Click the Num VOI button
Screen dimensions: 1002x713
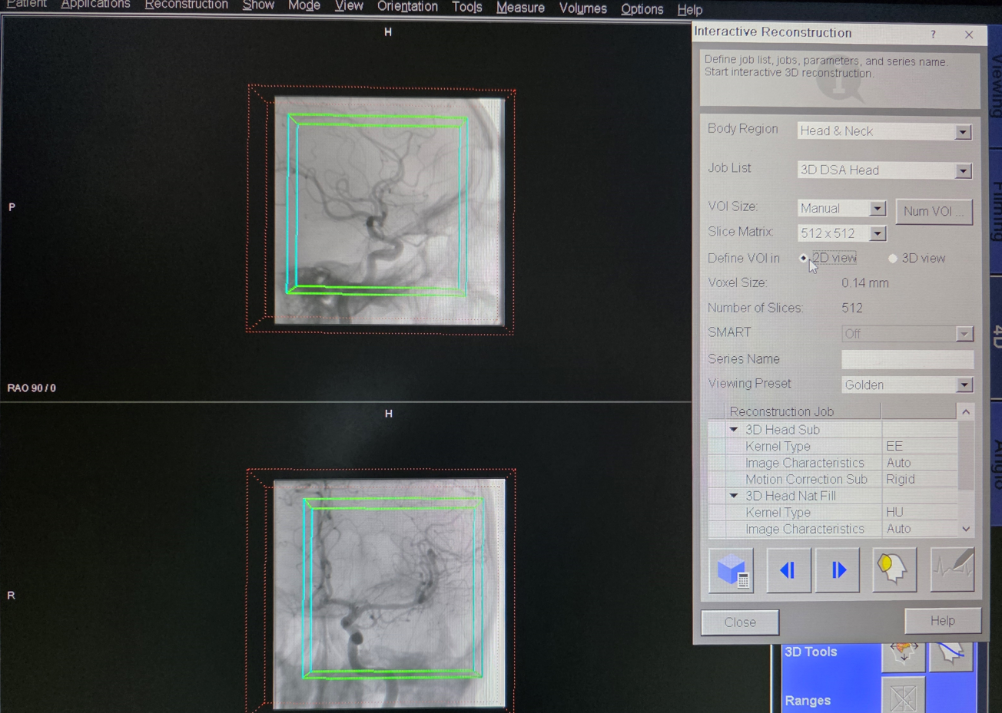point(934,211)
